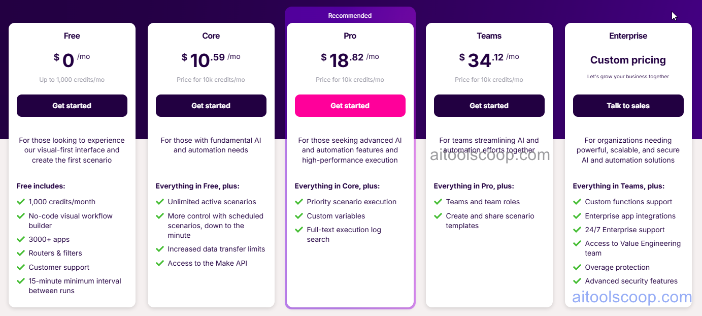Click the checkmark next to "3000+ apps"
Viewport: 702px width, 316px height.
point(20,239)
